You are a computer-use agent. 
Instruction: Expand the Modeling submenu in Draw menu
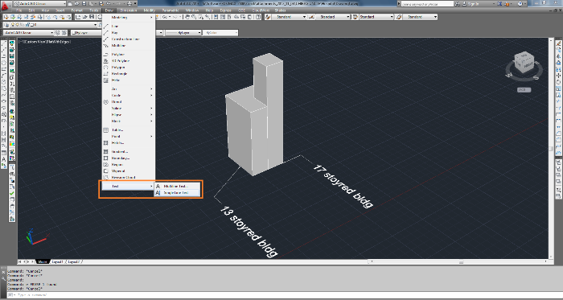[x=129, y=17]
